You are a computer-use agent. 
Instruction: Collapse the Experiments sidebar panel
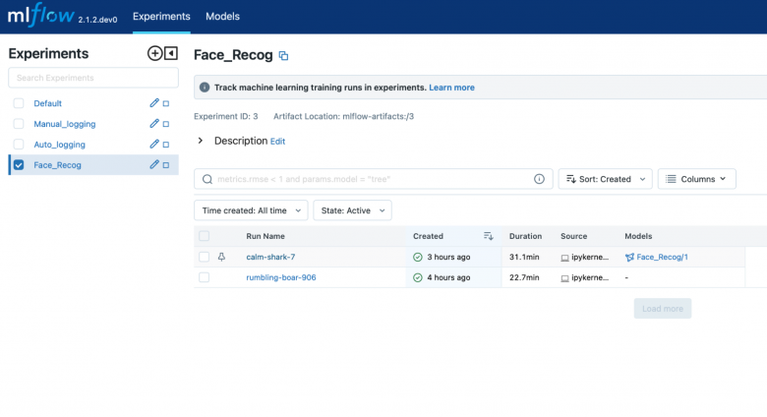pyautogui.click(x=171, y=53)
